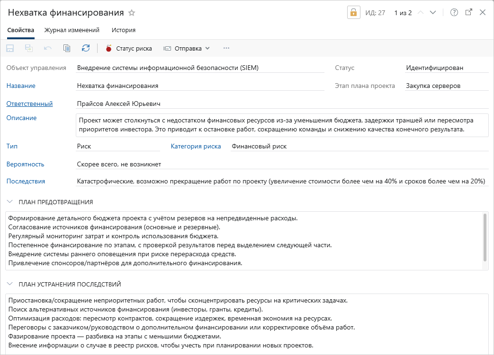Viewport: 494px width, 355px height.
Task: Collapse the План предотвращения section
Action: pyautogui.click(x=10, y=202)
